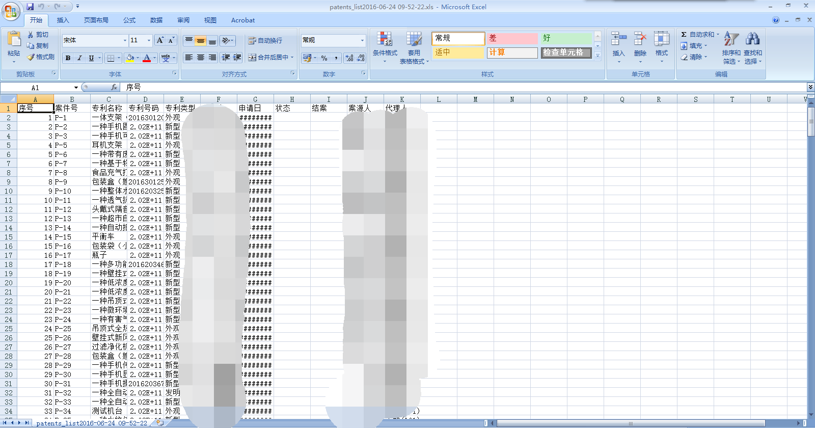Click the Paste (粘贴) clipboard icon
Viewport: 815px width, 428px height.
pos(14,40)
